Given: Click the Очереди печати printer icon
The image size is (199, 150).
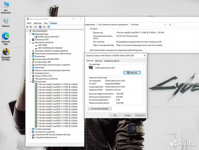Looking at the screenshot, I should [33, 73].
